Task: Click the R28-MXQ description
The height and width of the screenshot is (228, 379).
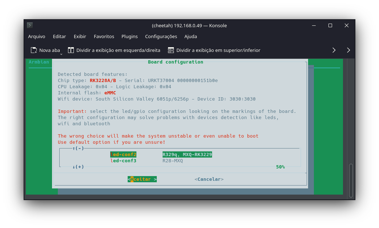Action: (172, 161)
